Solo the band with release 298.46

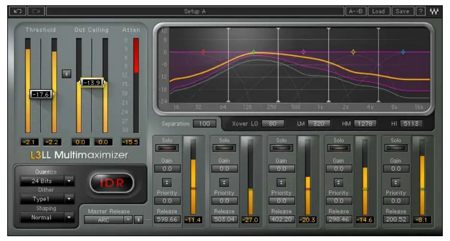click(339, 148)
